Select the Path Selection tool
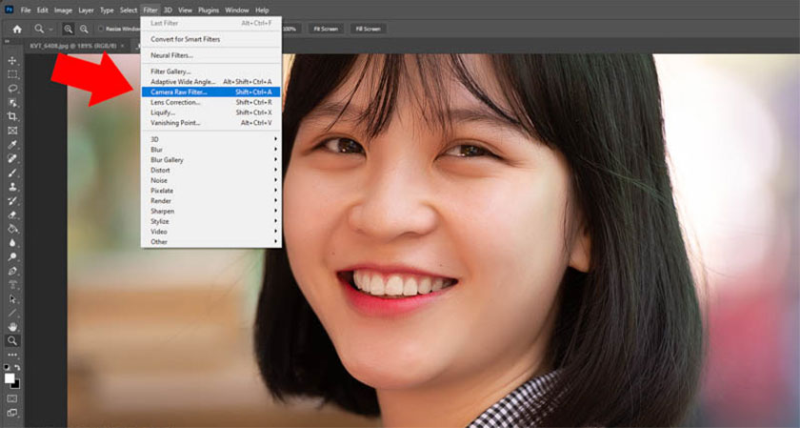This screenshot has height=428, width=800. (x=12, y=298)
